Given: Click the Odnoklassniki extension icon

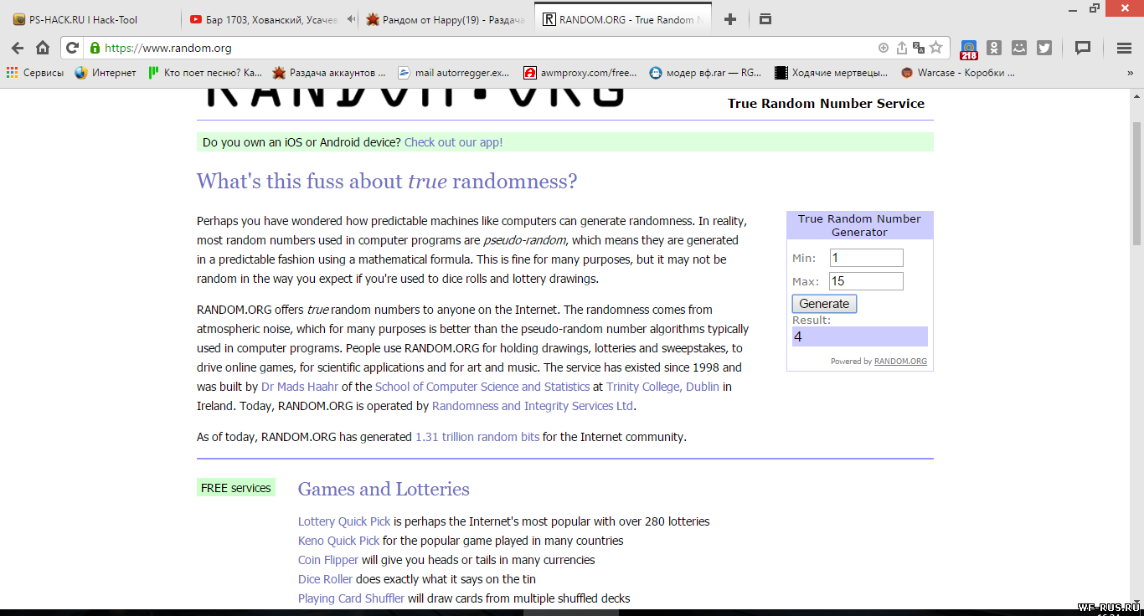Looking at the screenshot, I should 994,48.
